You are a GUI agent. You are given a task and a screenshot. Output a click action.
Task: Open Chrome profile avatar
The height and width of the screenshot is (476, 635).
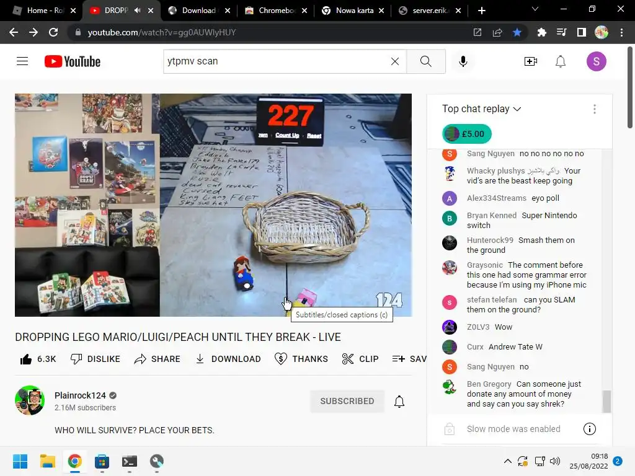(x=601, y=32)
